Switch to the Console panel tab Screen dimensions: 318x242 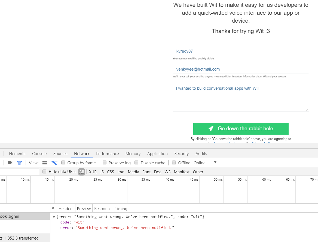pyautogui.click(x=39, y=153)
